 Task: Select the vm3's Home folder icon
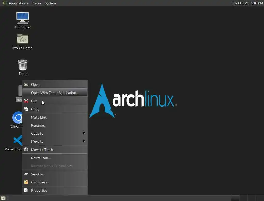point(23,39)
